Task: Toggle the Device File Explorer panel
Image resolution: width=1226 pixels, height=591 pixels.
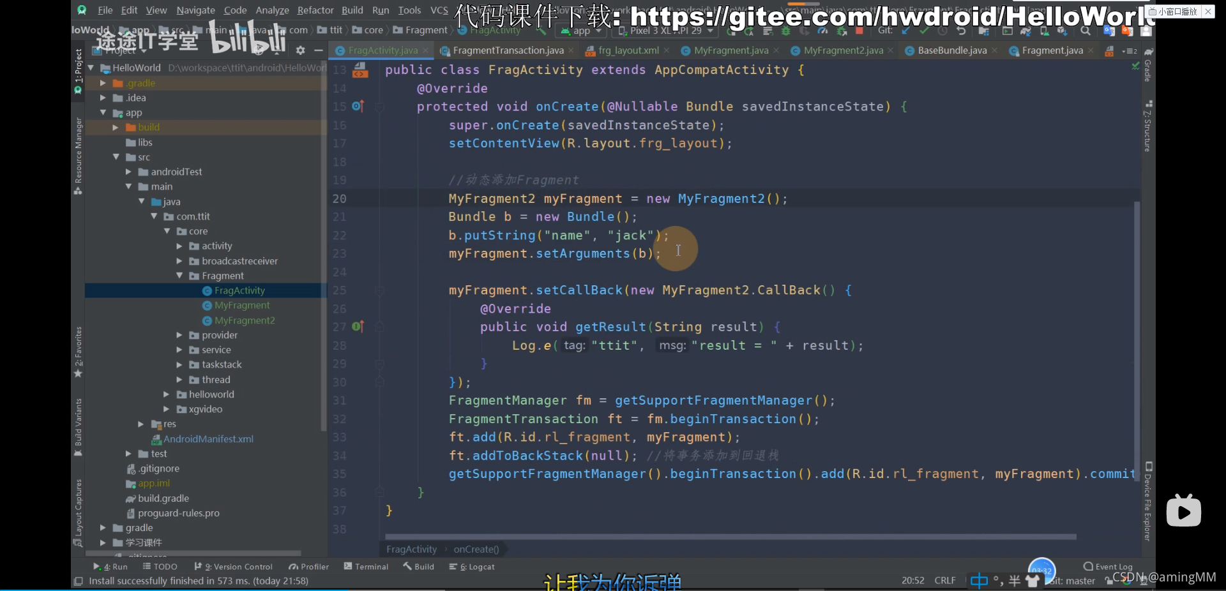Action: [1148, 502]
